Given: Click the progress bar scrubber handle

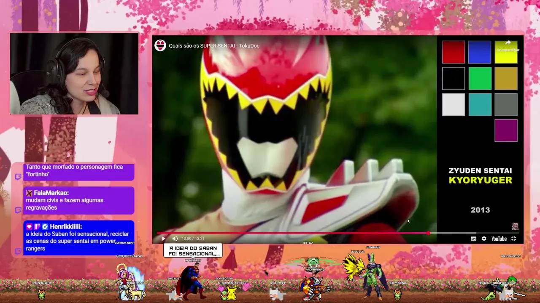Looking at the screenshot, I should pyautogui.click(x=429, y=233).
